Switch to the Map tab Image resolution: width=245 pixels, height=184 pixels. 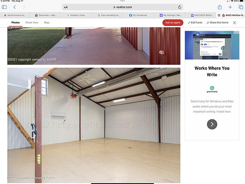pyautogui.click(x=46, y=23)
